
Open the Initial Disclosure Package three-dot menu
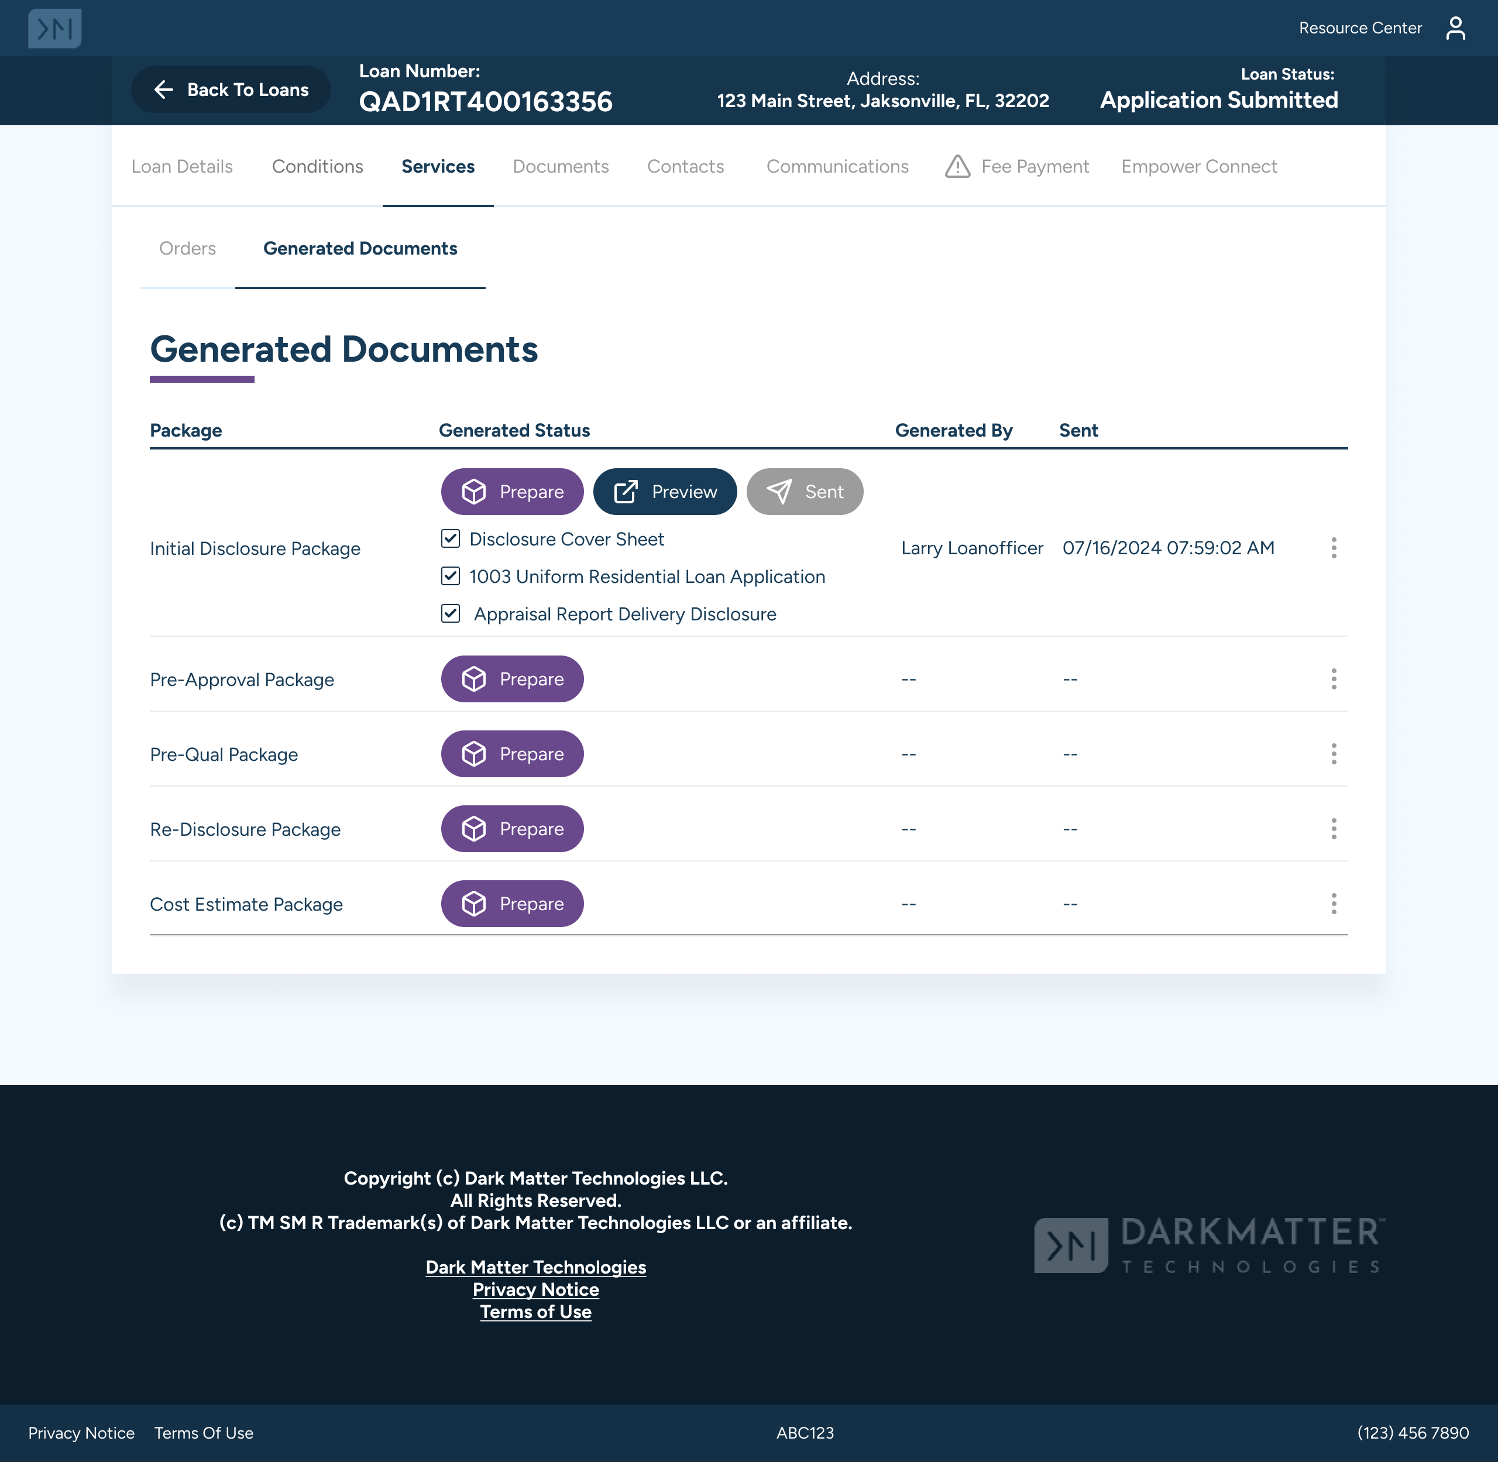tap(1334, 548)
